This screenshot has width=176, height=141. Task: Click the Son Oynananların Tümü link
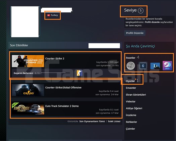[x=92, y=121]
